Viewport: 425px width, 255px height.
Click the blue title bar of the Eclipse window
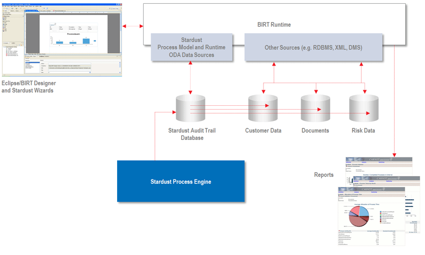pos(62,4)
